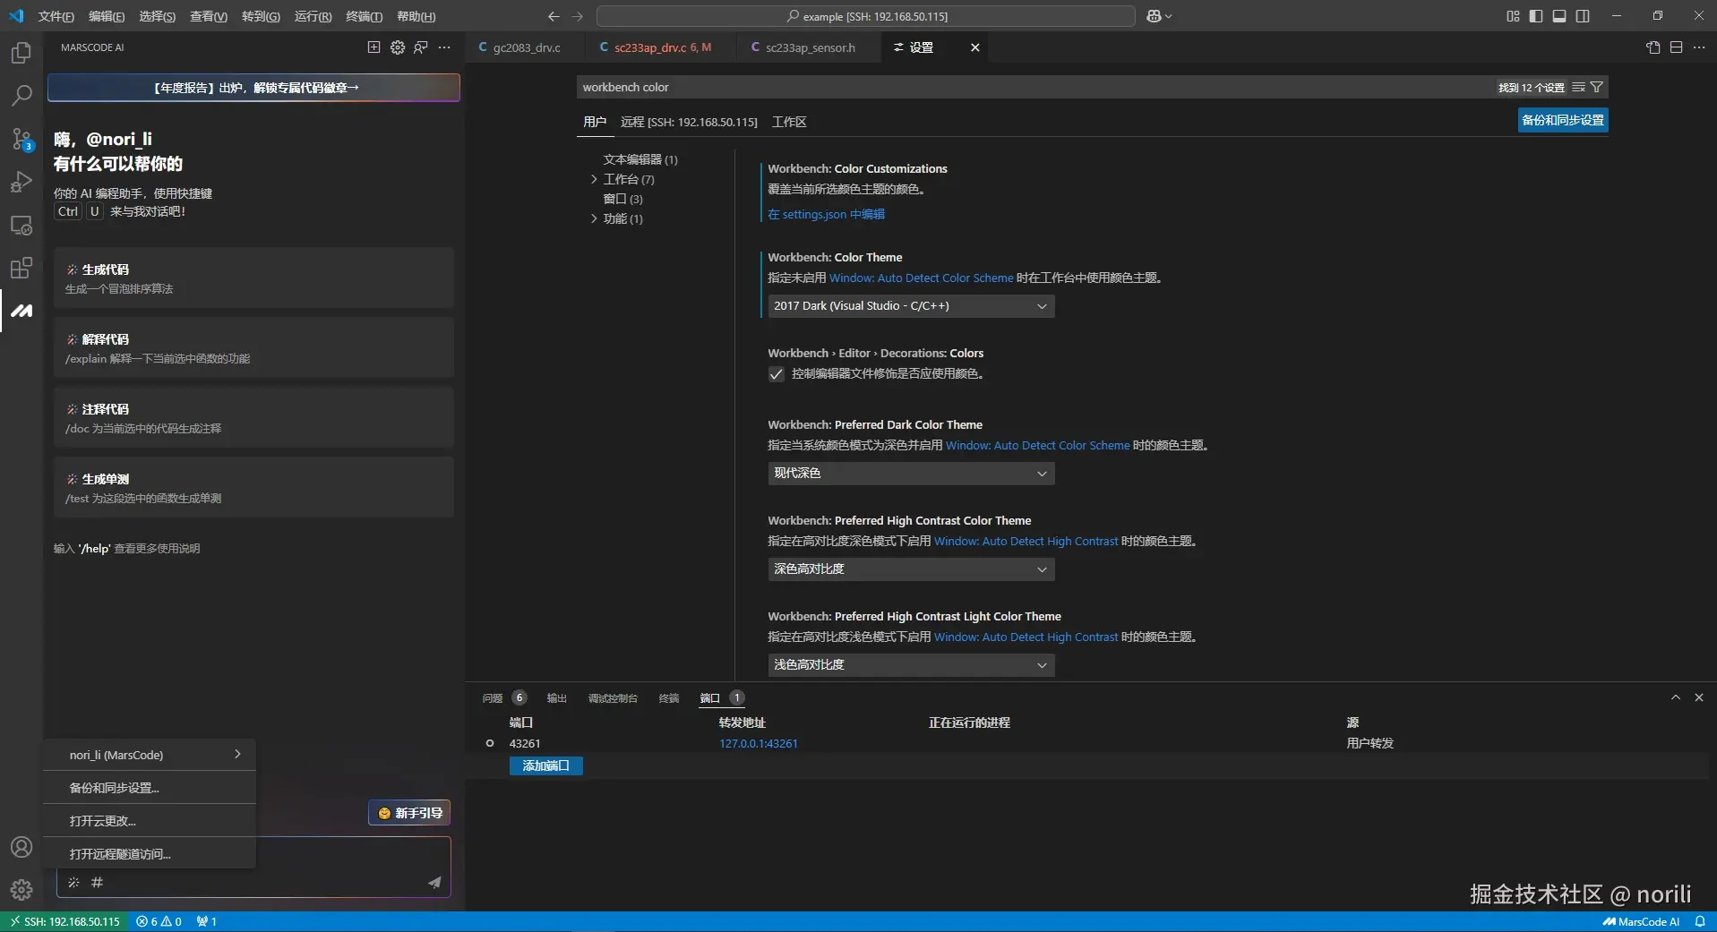Screen dimensions: 1717x932
Task: Click the 添加端口 button
Action: 546,765
